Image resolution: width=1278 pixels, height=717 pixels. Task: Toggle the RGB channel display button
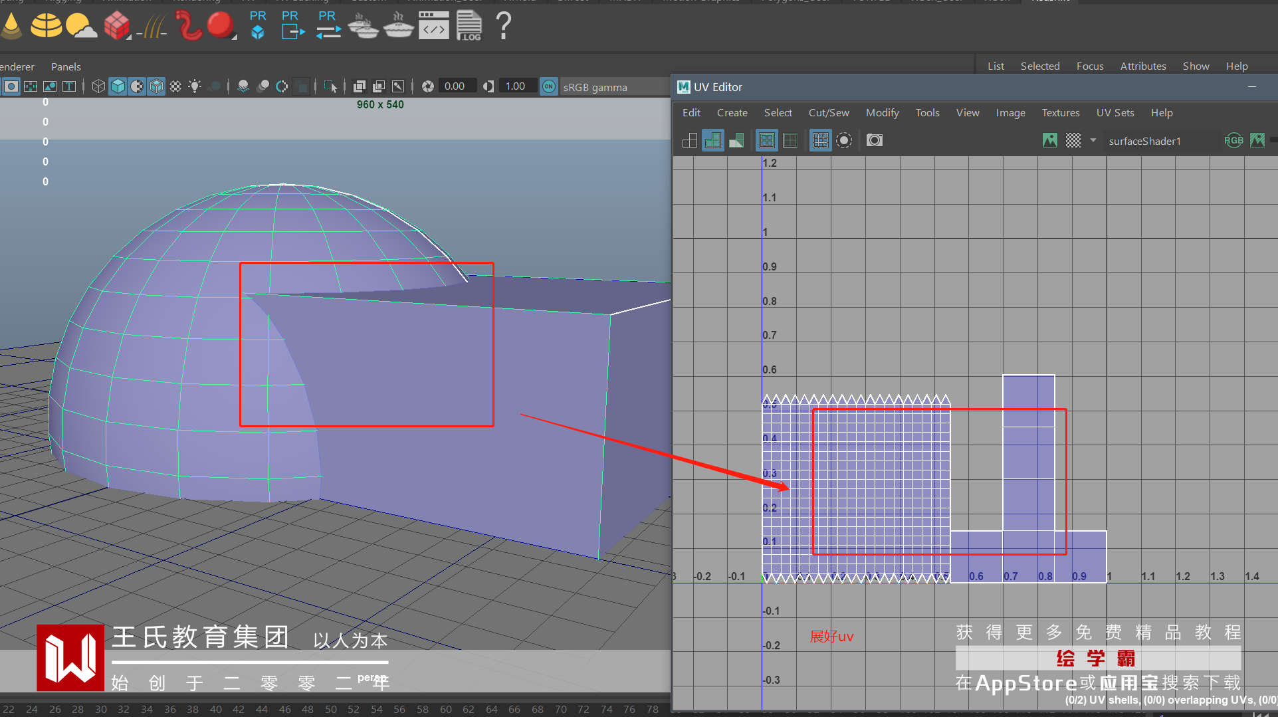(x=1233, y=140)
